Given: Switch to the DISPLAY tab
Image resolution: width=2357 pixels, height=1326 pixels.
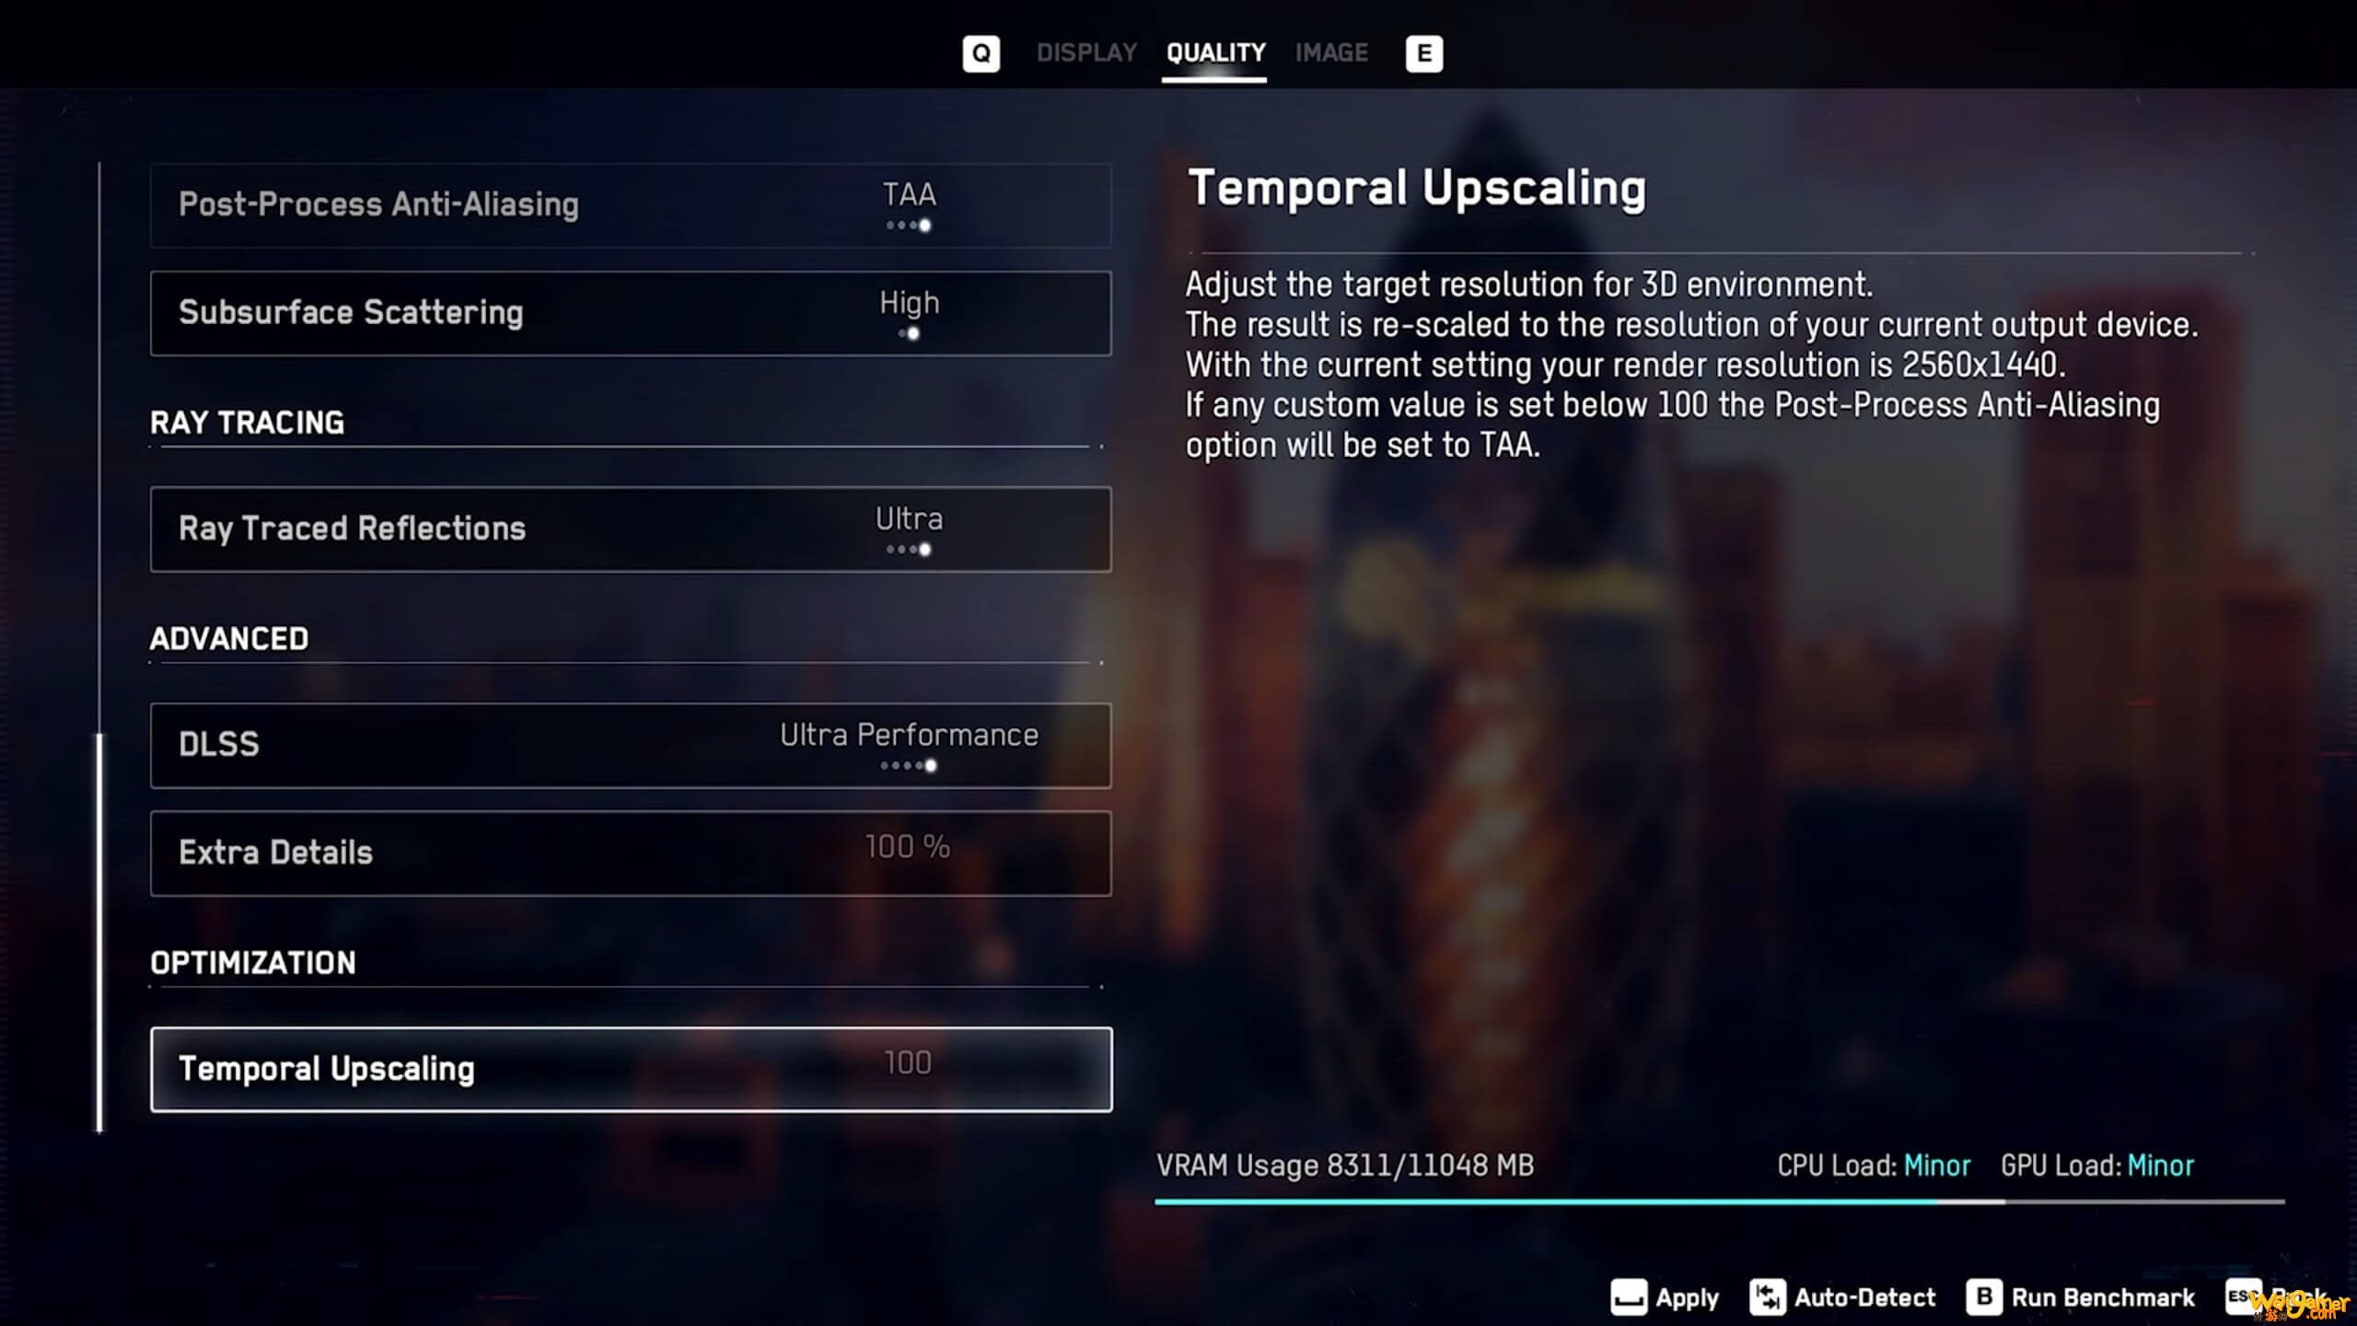Looking at the screenshot, I should coord(1086,52).
